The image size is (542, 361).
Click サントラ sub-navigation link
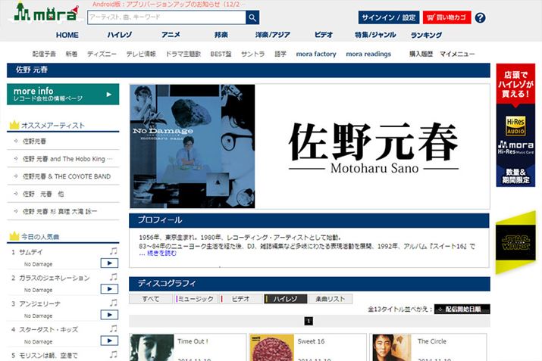(252, 54)
